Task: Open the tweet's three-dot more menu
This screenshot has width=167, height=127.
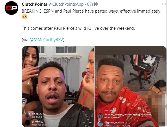Action: [164, 4]
